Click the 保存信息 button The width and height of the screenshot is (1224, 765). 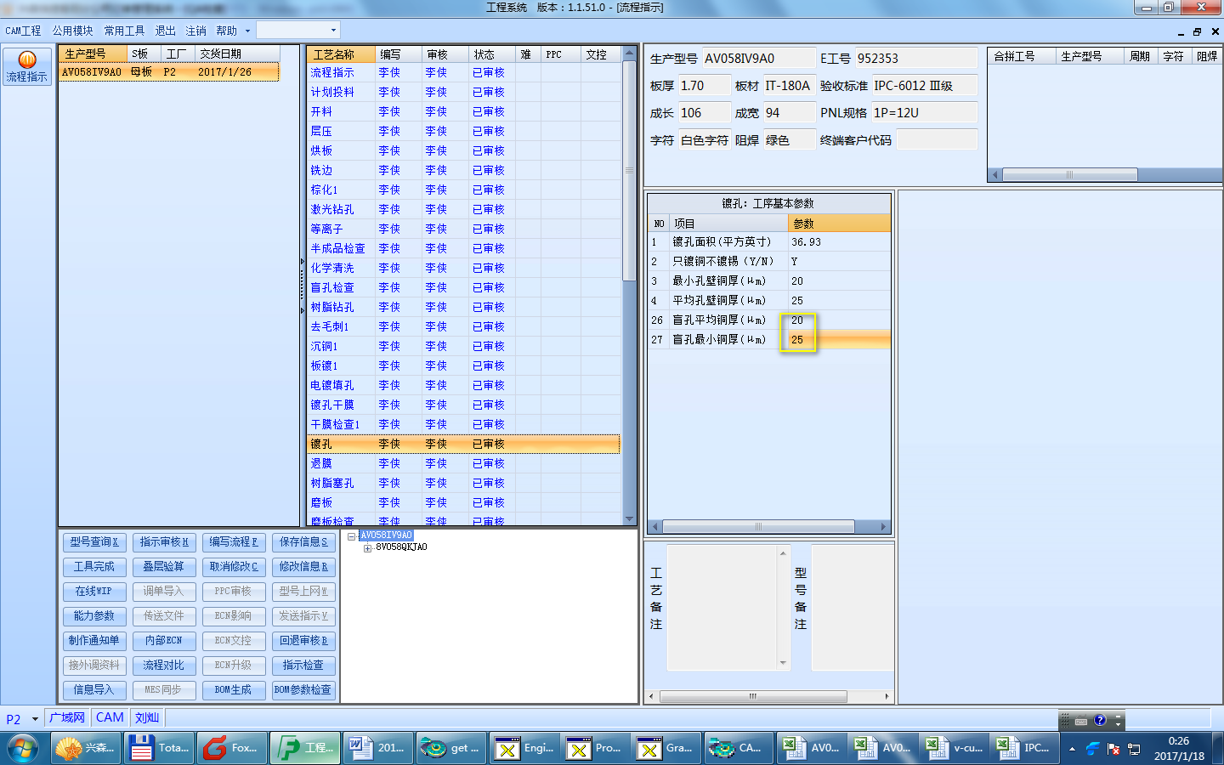pos(303,541)
